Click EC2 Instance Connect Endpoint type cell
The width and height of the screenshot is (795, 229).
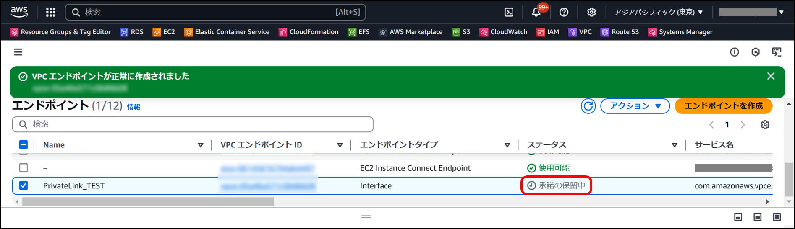(x=415, y=168)
